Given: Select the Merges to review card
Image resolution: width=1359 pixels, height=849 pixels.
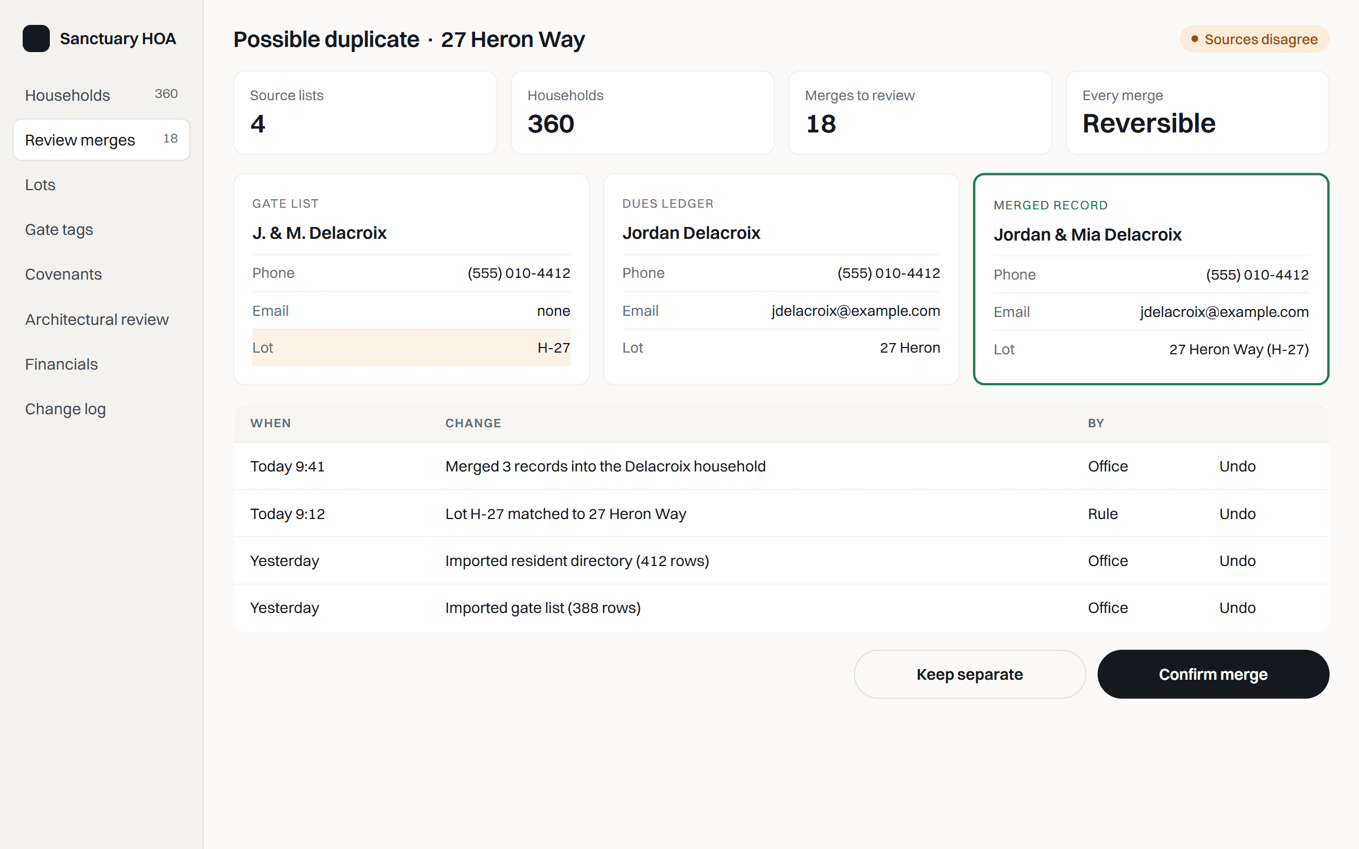Looking at the screenshot, I should (920, 113).
